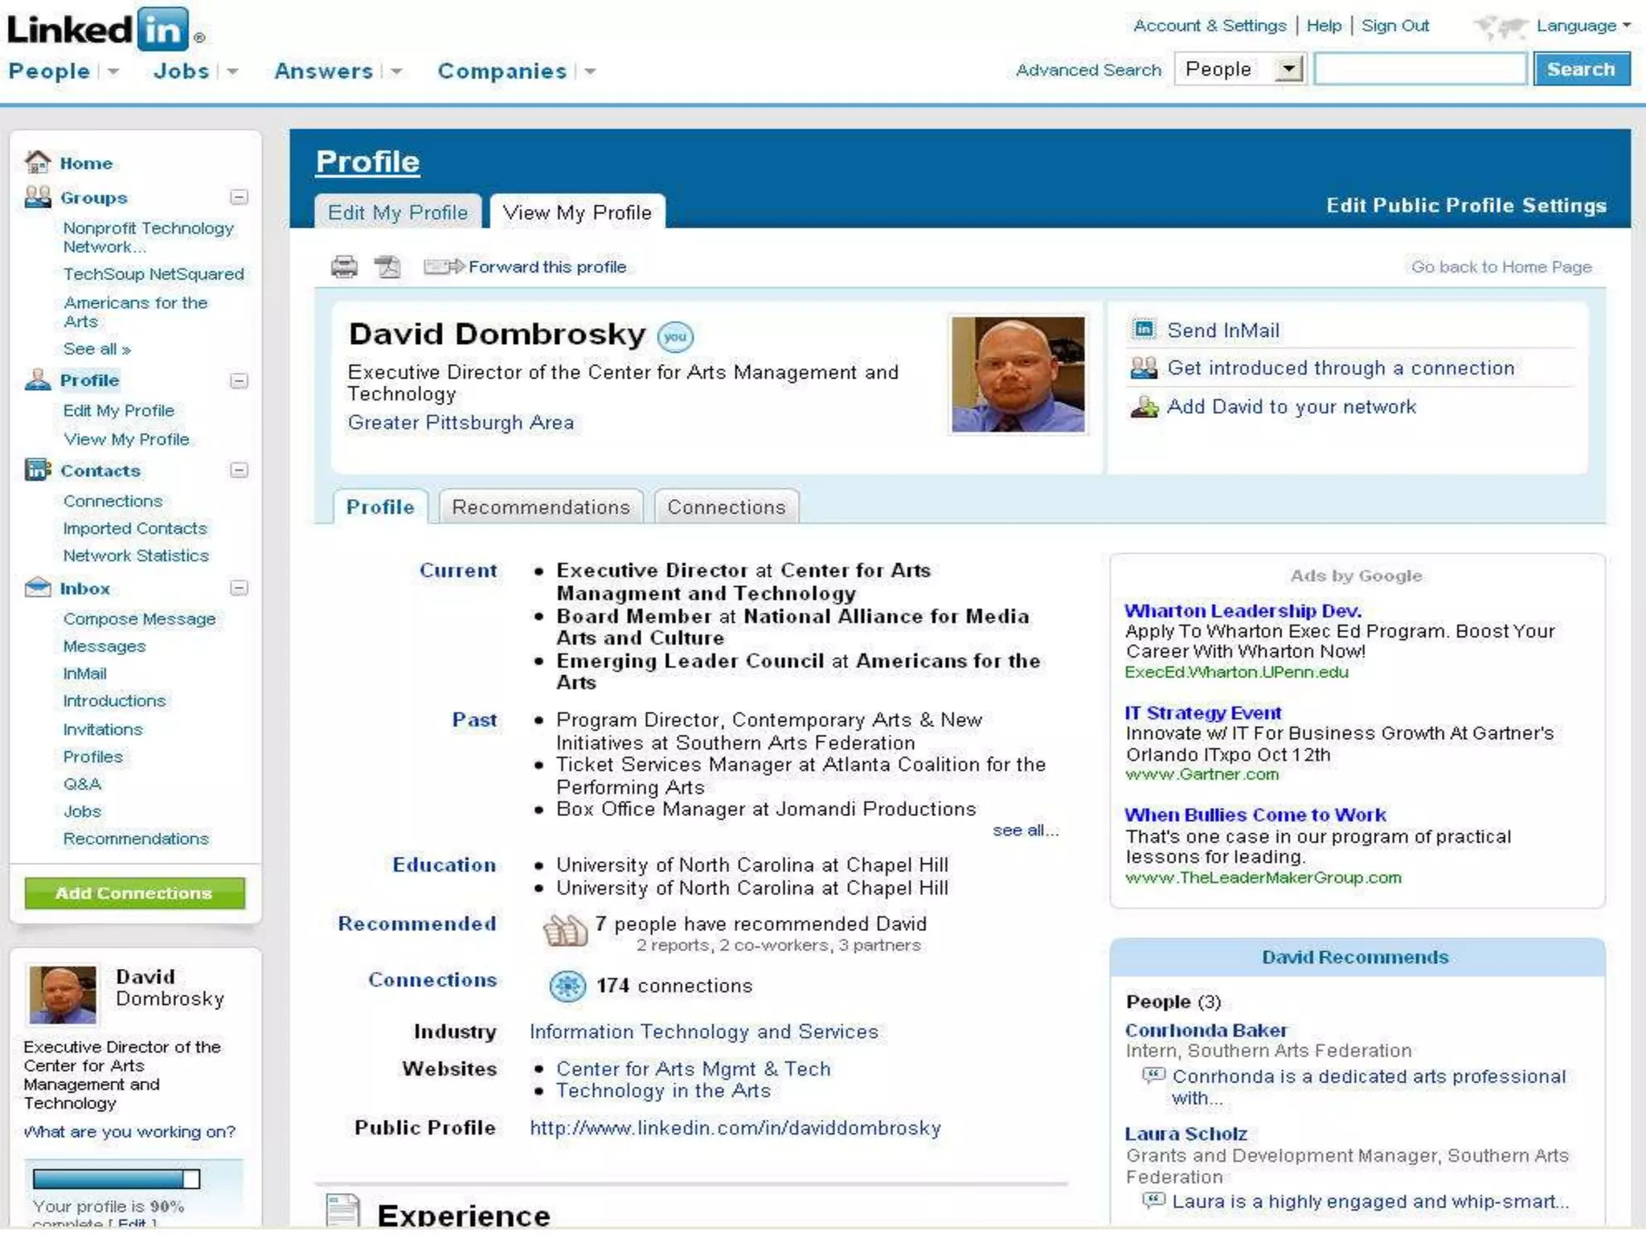
Task: Click into the search text field
Action: (1419, 69)
